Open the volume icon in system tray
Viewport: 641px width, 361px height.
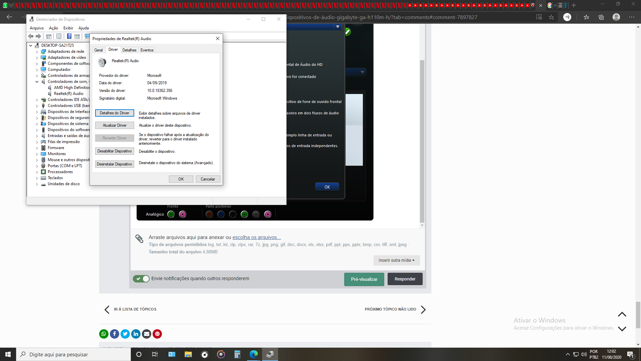click(x=584, y=354)
